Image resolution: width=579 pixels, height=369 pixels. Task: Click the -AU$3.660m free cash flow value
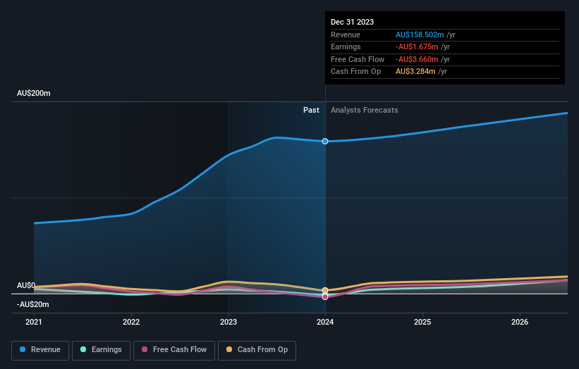[417, 59]
